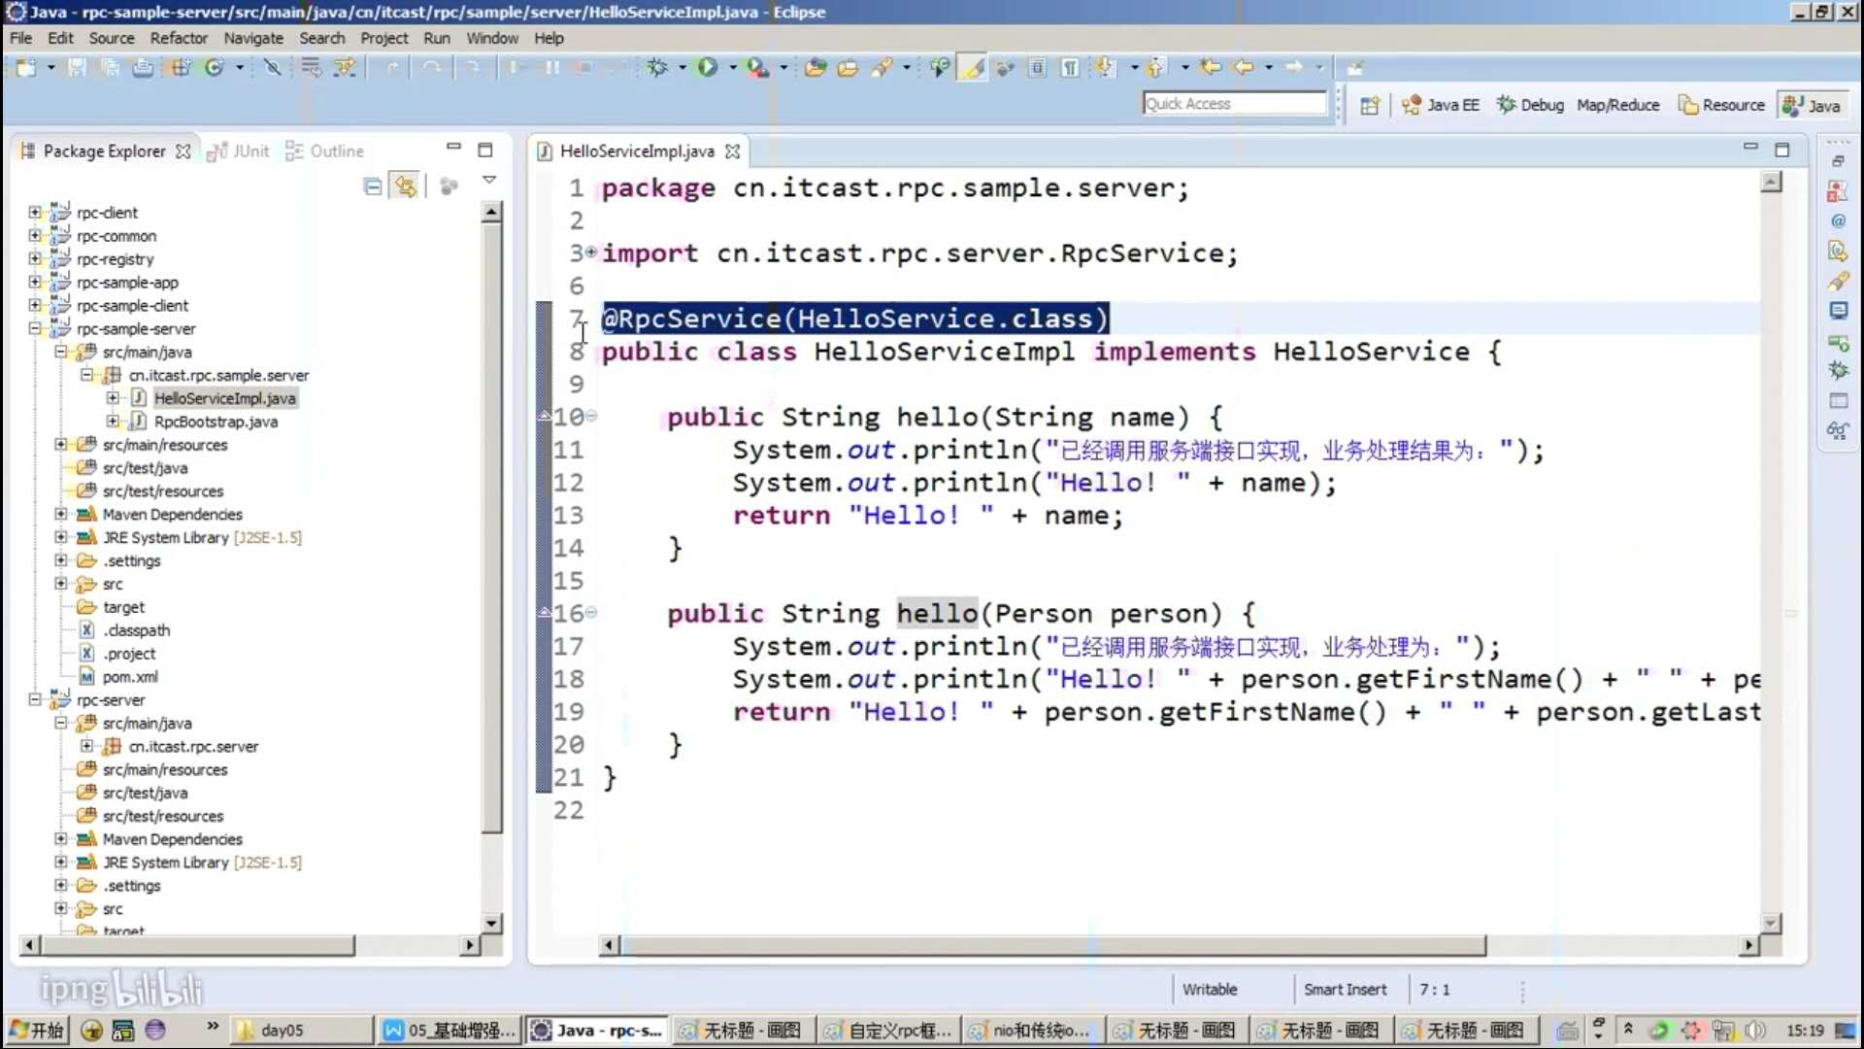Switch to Resource perspective
1864x1049 pixels.
pyautogui.click(x=1721, y=105)
